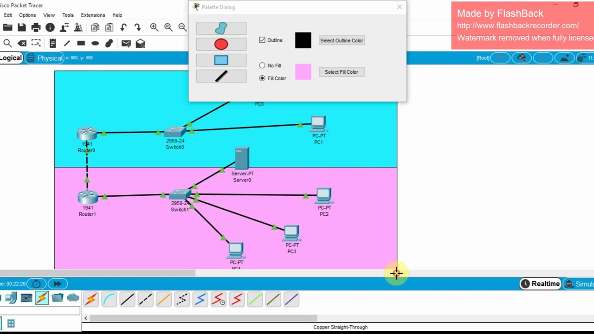Choose freeform shape in Palette Dialog
This screenshot has width=594, height=334.
(x=221, y=28)
